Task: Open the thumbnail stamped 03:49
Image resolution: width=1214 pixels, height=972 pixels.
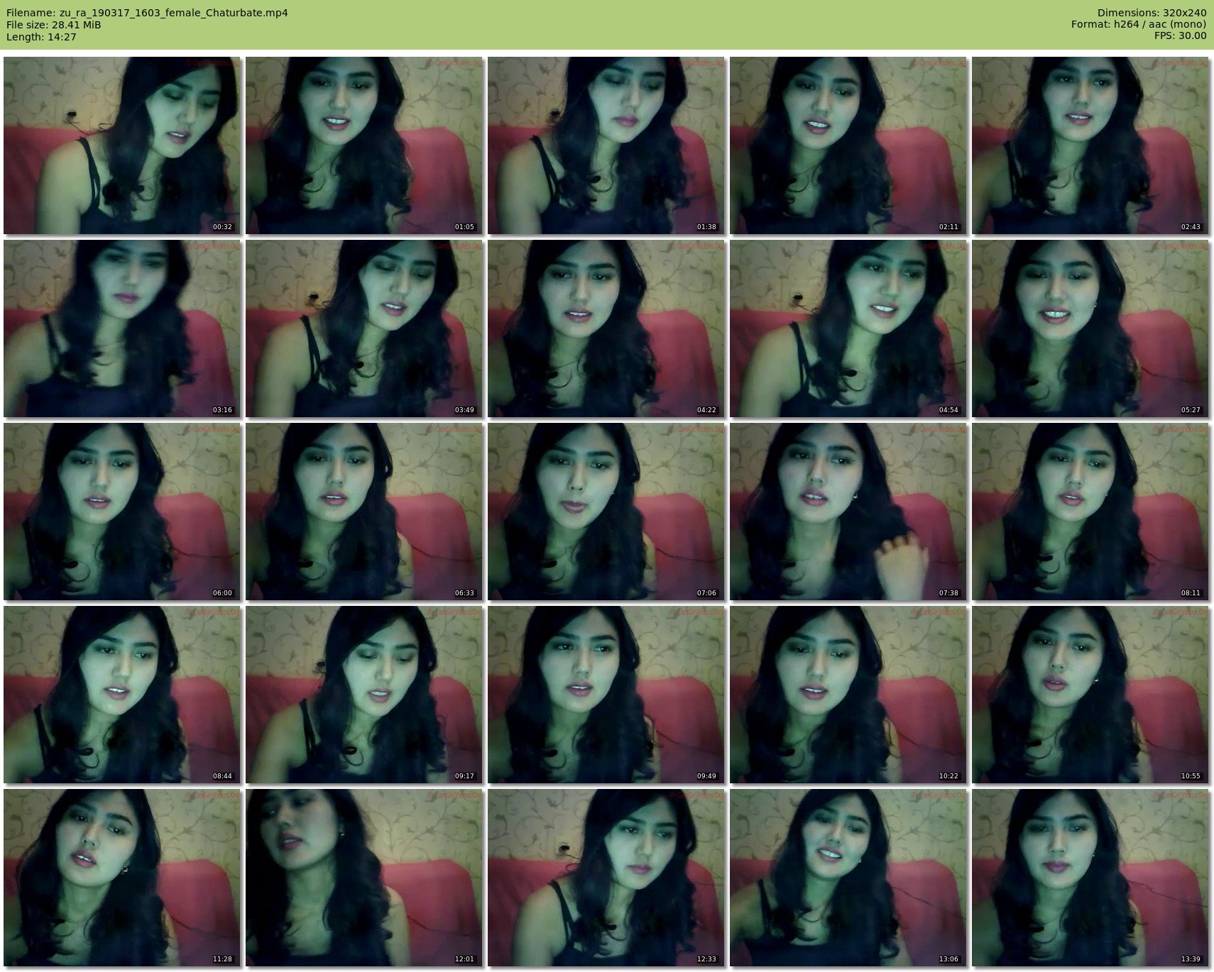Action: coord(364,328)
